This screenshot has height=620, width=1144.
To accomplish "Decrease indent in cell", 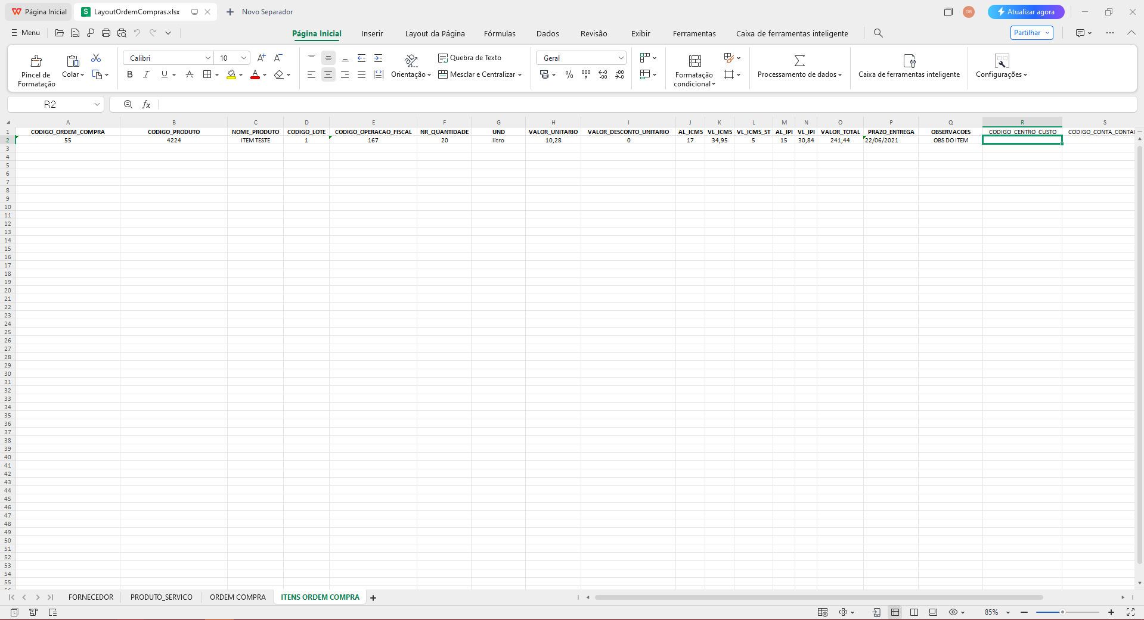I will (x=361, y=58).
